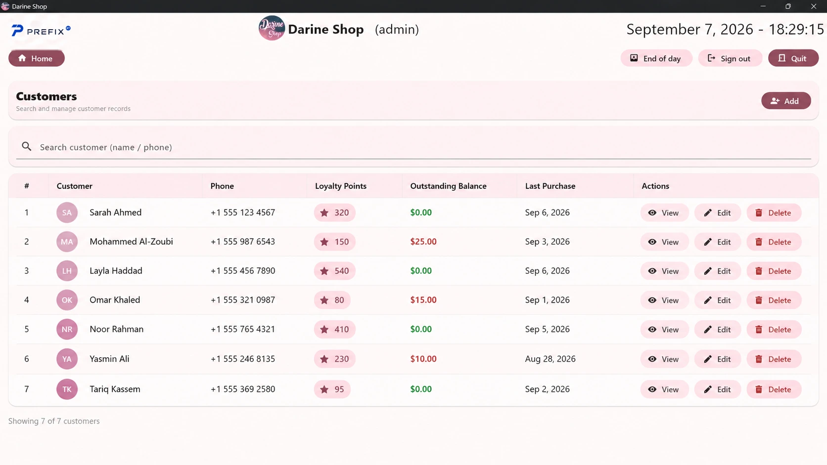
Task: Delete Tariq Kassem's record
Action: pyautogui.click(x=774, y=389)
